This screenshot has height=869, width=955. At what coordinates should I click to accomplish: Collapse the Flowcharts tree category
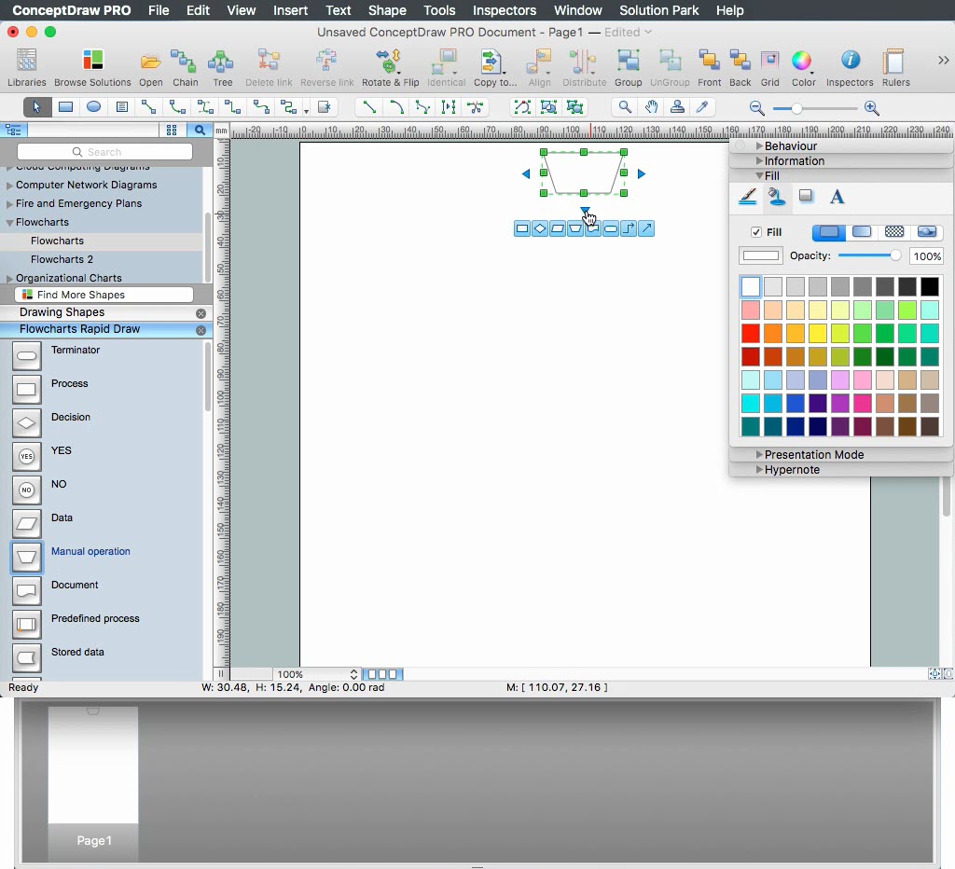pos(9,223)
